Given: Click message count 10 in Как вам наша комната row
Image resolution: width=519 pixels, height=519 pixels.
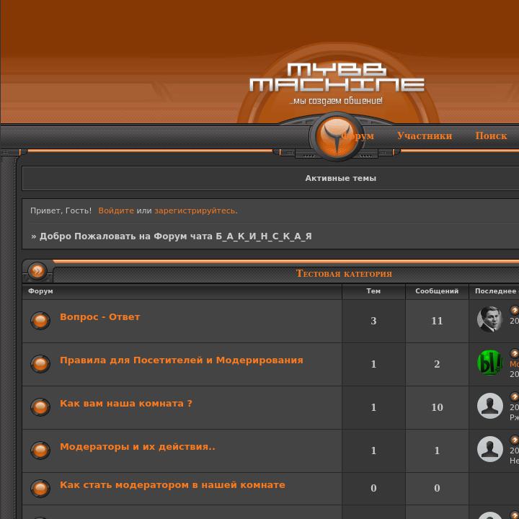Looking at the screenshot, I should click(x=437, y=407).
